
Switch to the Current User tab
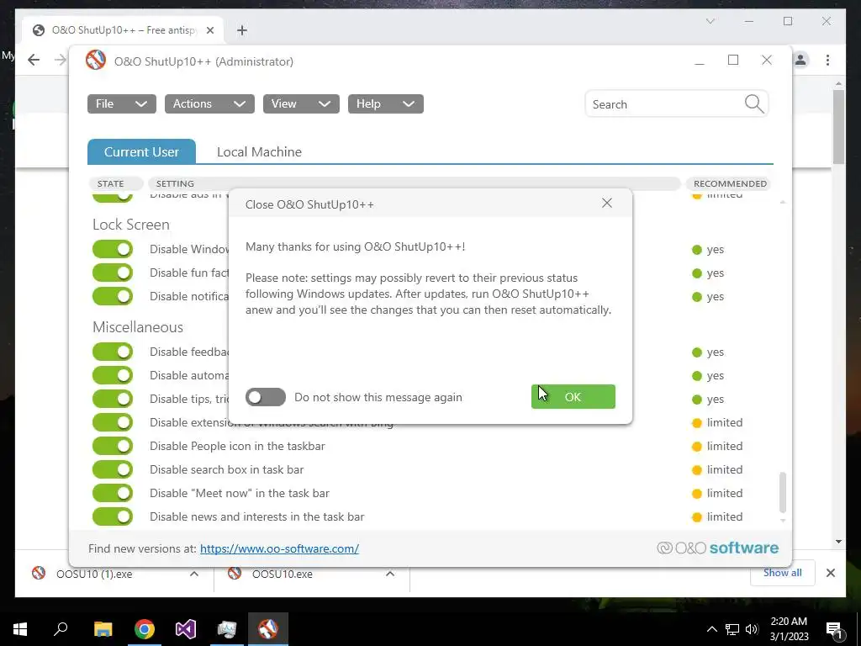coord(141,151)
